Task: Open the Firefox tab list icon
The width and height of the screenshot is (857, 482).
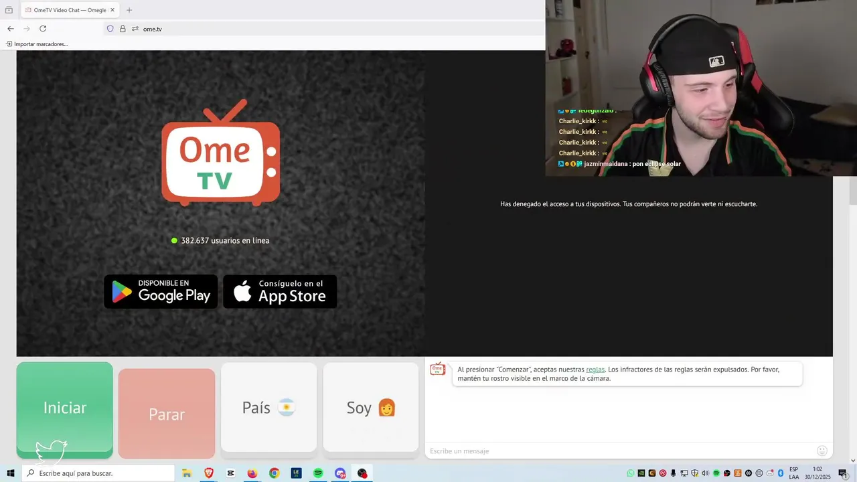Action: click(9, 10)
